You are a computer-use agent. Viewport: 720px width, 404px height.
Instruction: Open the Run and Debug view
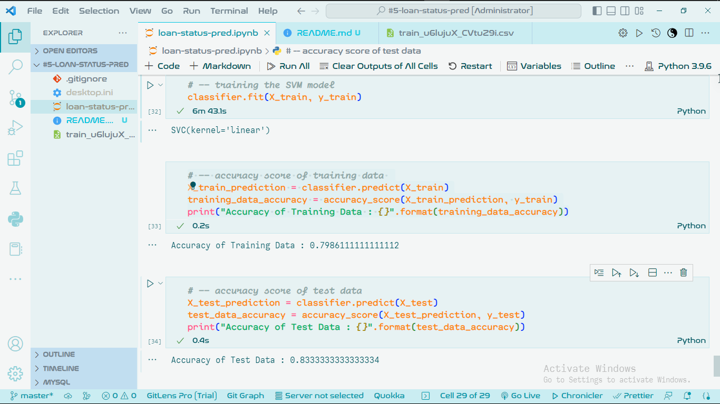point(15,128)
